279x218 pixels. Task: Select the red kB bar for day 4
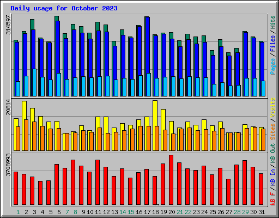click(40, 193)
